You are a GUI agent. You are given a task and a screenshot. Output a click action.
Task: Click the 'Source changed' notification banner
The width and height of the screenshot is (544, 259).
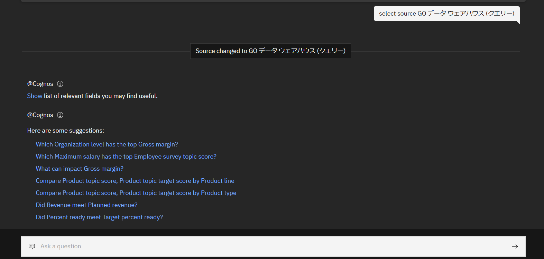click(270, 51)
